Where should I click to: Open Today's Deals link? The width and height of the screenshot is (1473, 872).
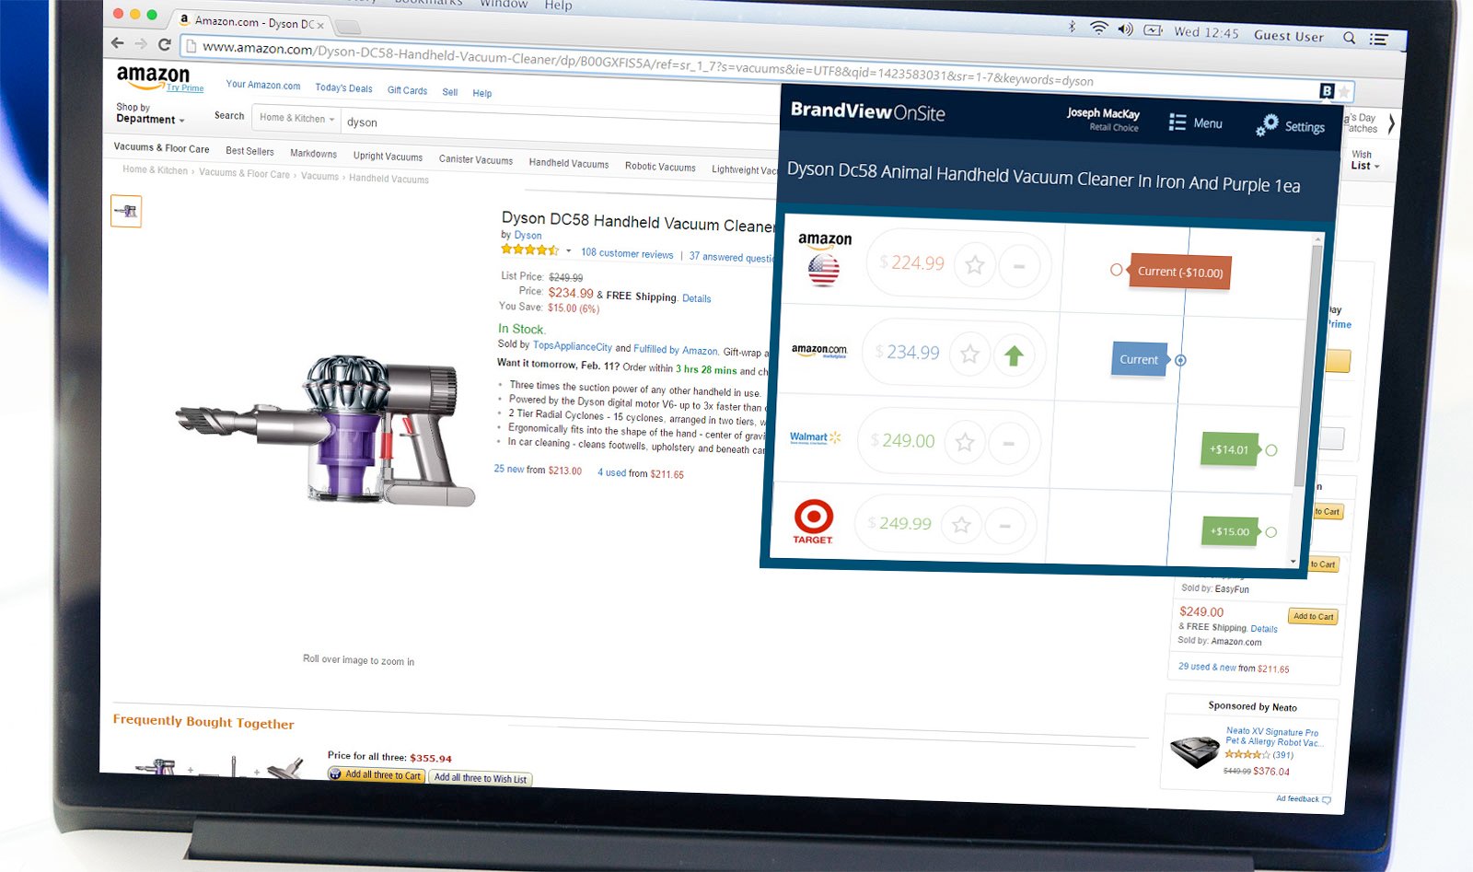click(x=343, y=88)
